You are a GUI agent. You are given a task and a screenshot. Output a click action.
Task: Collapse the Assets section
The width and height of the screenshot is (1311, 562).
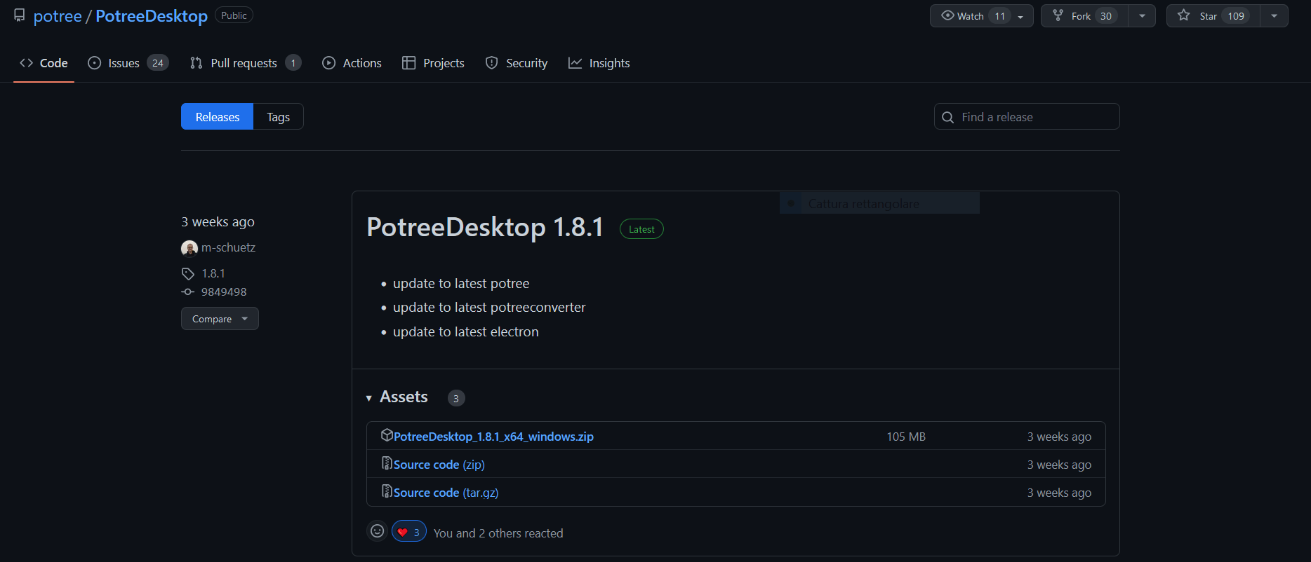click(x=397, y=397)
